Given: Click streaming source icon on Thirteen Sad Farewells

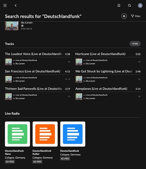Looking at the screenshot, I should (x=69, y=97).
